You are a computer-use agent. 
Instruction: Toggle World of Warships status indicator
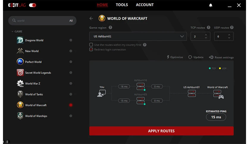tap(71, 116)
